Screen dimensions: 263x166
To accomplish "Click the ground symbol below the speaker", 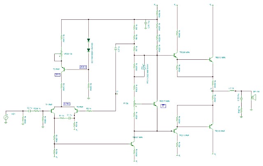I will point(251,110).
